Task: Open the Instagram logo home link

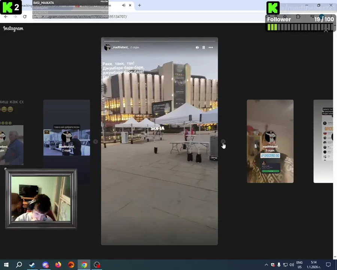Action: coord(13,28)
